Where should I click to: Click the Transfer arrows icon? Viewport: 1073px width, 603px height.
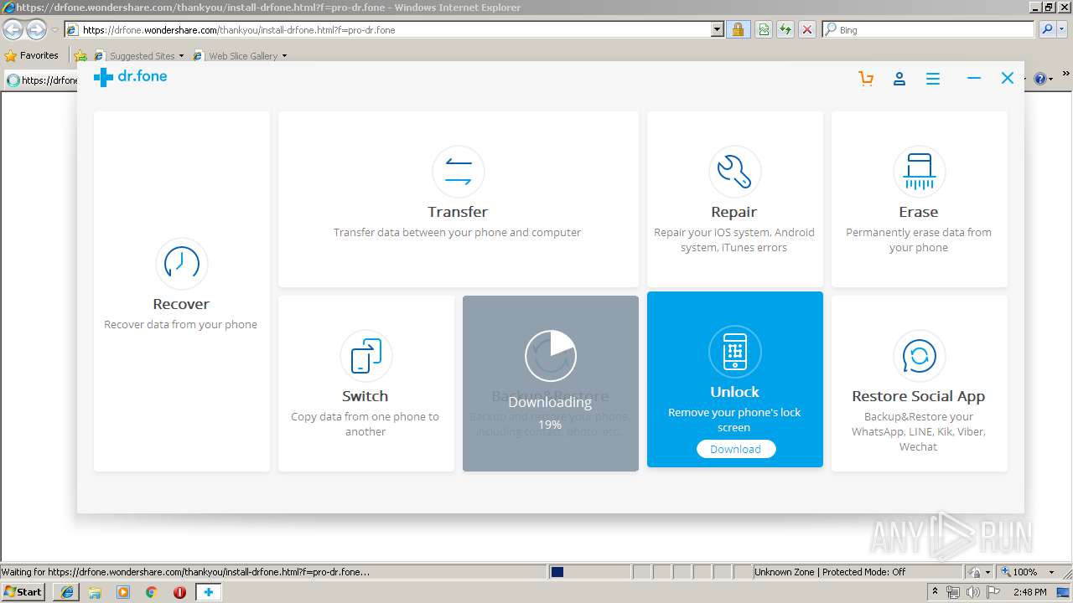[459, 171]
